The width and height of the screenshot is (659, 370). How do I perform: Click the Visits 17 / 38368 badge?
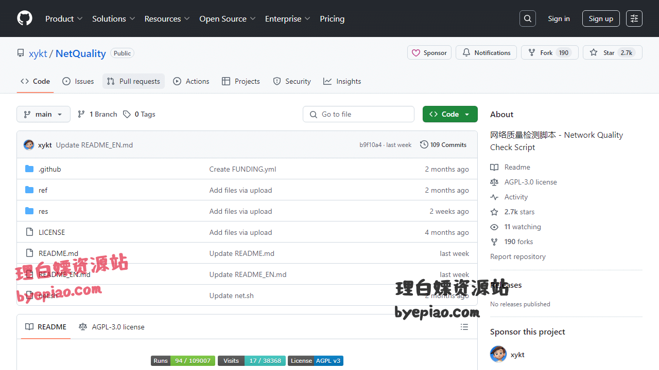(251, 361)
